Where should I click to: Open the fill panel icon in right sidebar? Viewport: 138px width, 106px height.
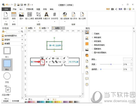87,32
